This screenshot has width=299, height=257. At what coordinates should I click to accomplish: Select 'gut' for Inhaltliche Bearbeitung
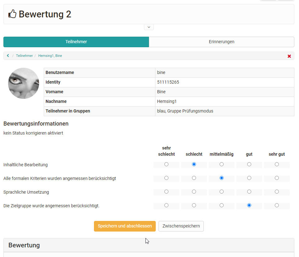[x=249, y=164]
